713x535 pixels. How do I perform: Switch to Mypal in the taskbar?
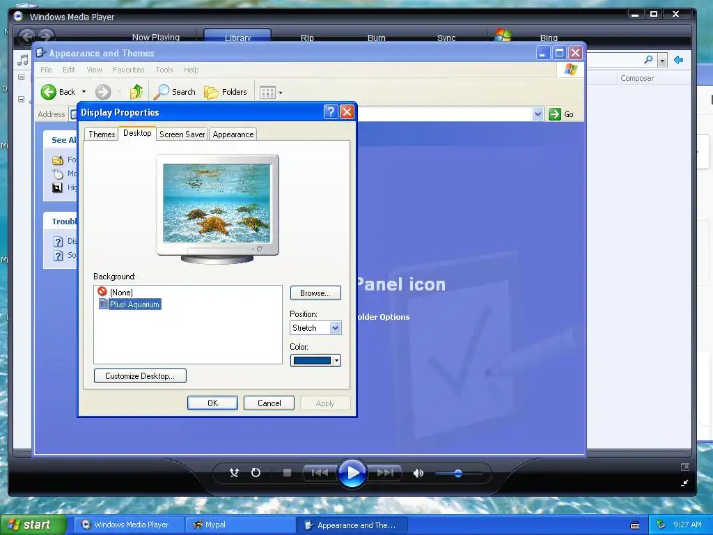point(240,525)
